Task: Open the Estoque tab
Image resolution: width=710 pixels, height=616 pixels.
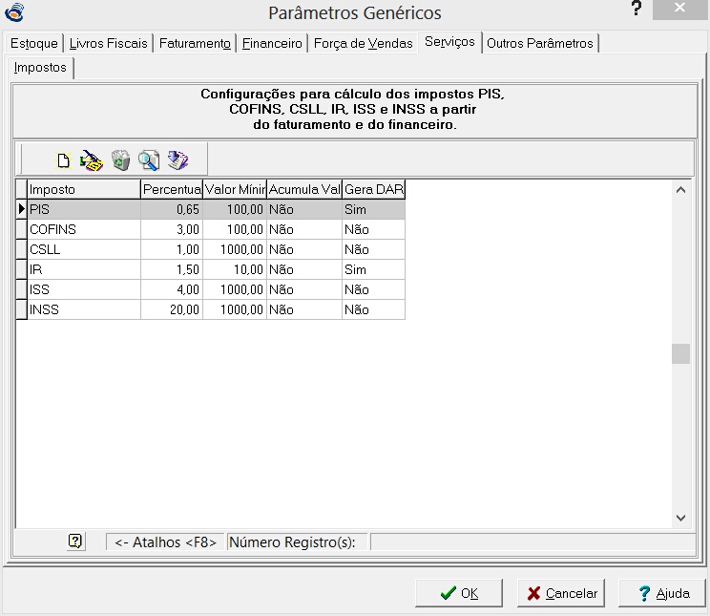Action: 34,44
